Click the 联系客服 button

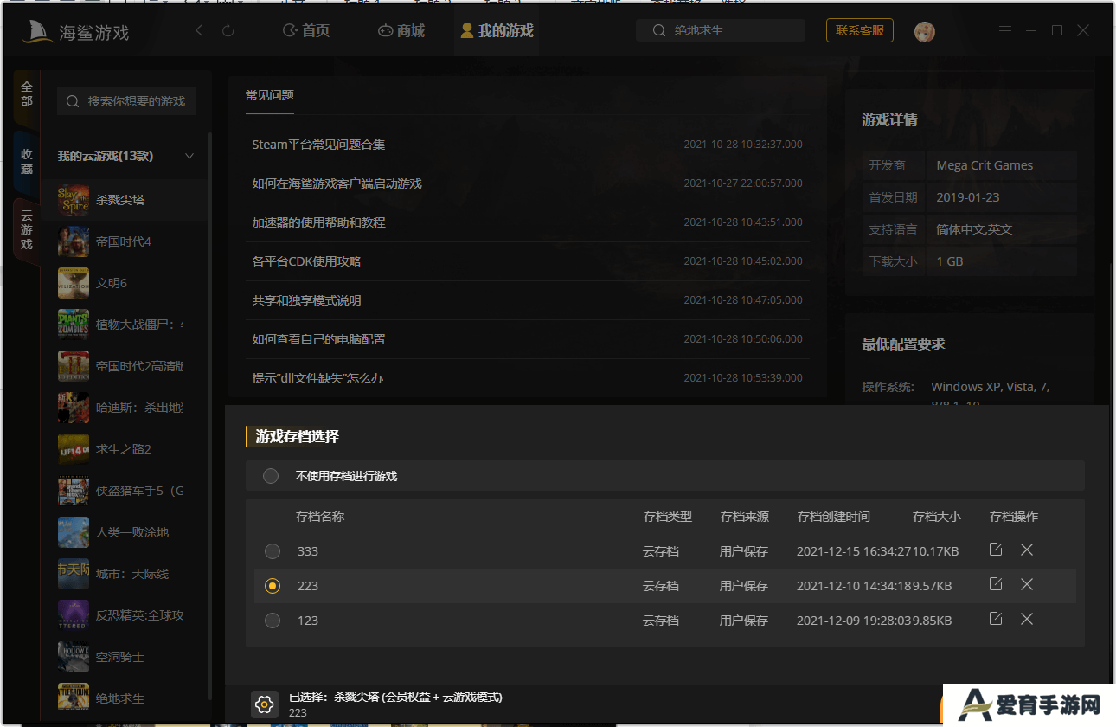pos(860,30)
